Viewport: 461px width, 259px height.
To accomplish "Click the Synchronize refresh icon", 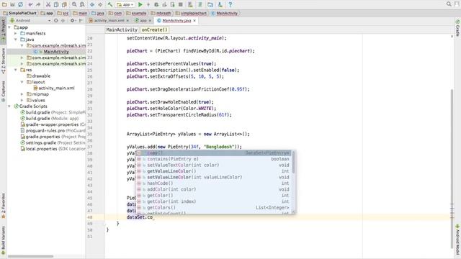I will (20, 4).
